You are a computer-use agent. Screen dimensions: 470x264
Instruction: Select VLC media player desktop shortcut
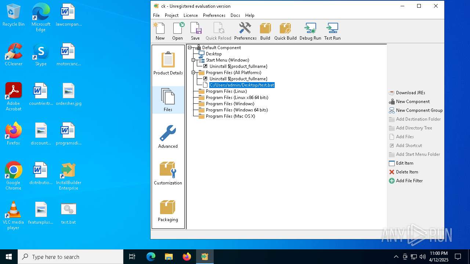click(14, 216)
